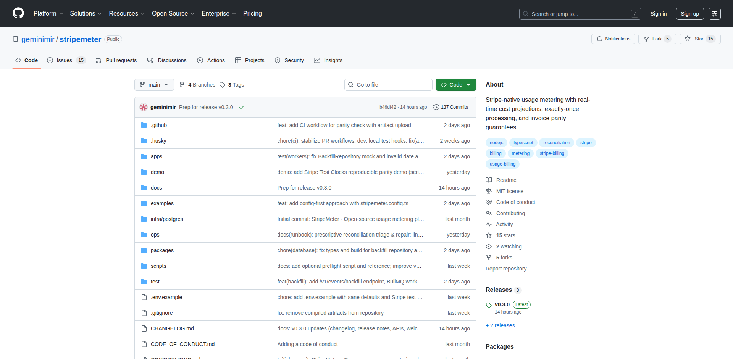Click the branch icon near 4 Branches
This screenshot has height=359, width=733.
click(182, 85)
